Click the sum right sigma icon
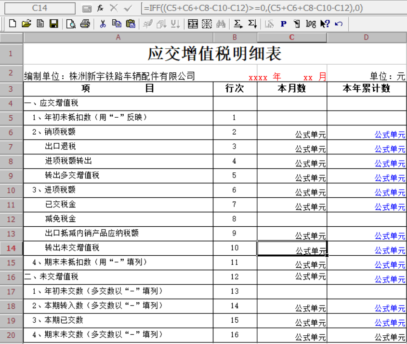Viewport: 407px width, 344px height. [238, 24]
